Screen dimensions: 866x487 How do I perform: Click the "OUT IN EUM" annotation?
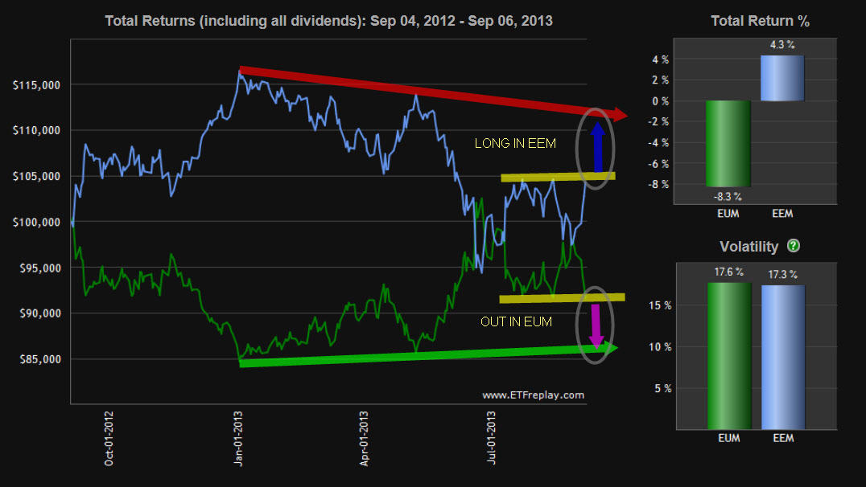coord(516,321)
